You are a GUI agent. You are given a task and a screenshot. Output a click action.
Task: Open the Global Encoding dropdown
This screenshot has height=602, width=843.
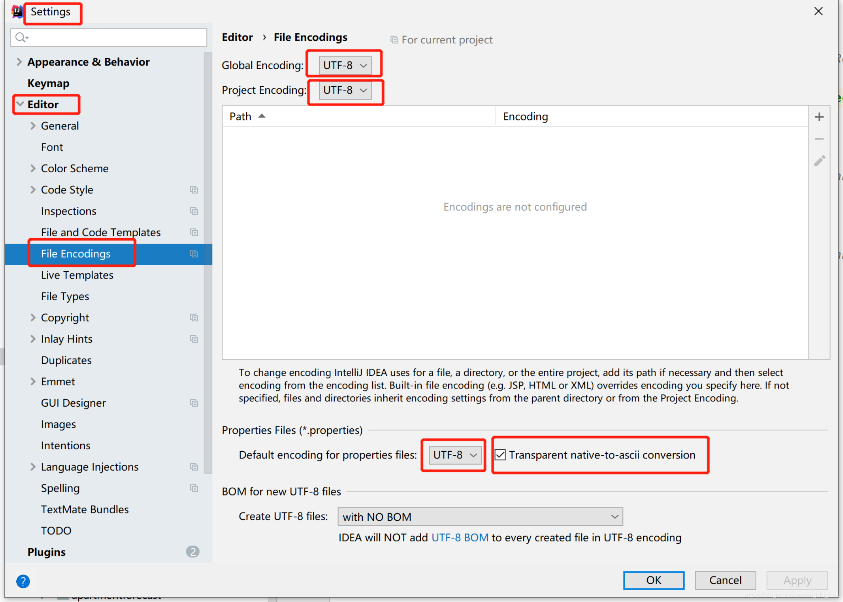tap(345, 66)
